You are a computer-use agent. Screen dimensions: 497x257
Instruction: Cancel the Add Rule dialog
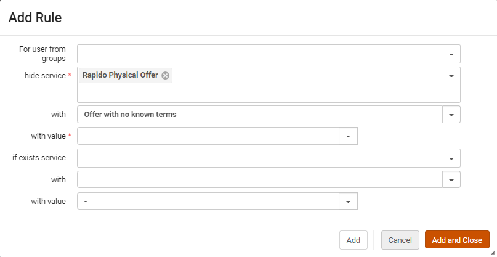400,240
